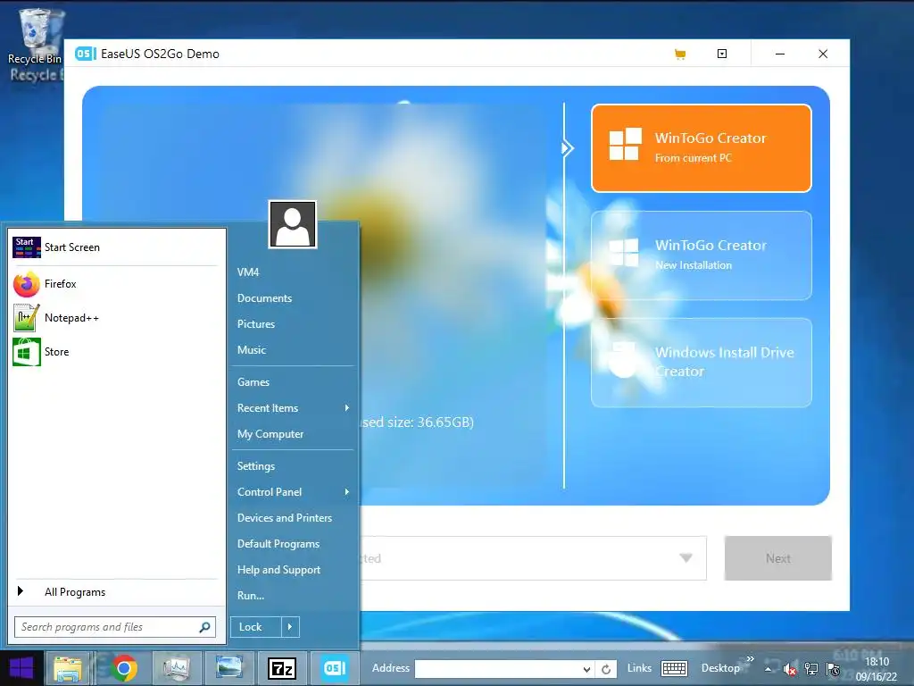Open the Links toolbar
The image size is (914, 686).
[639, 668]
